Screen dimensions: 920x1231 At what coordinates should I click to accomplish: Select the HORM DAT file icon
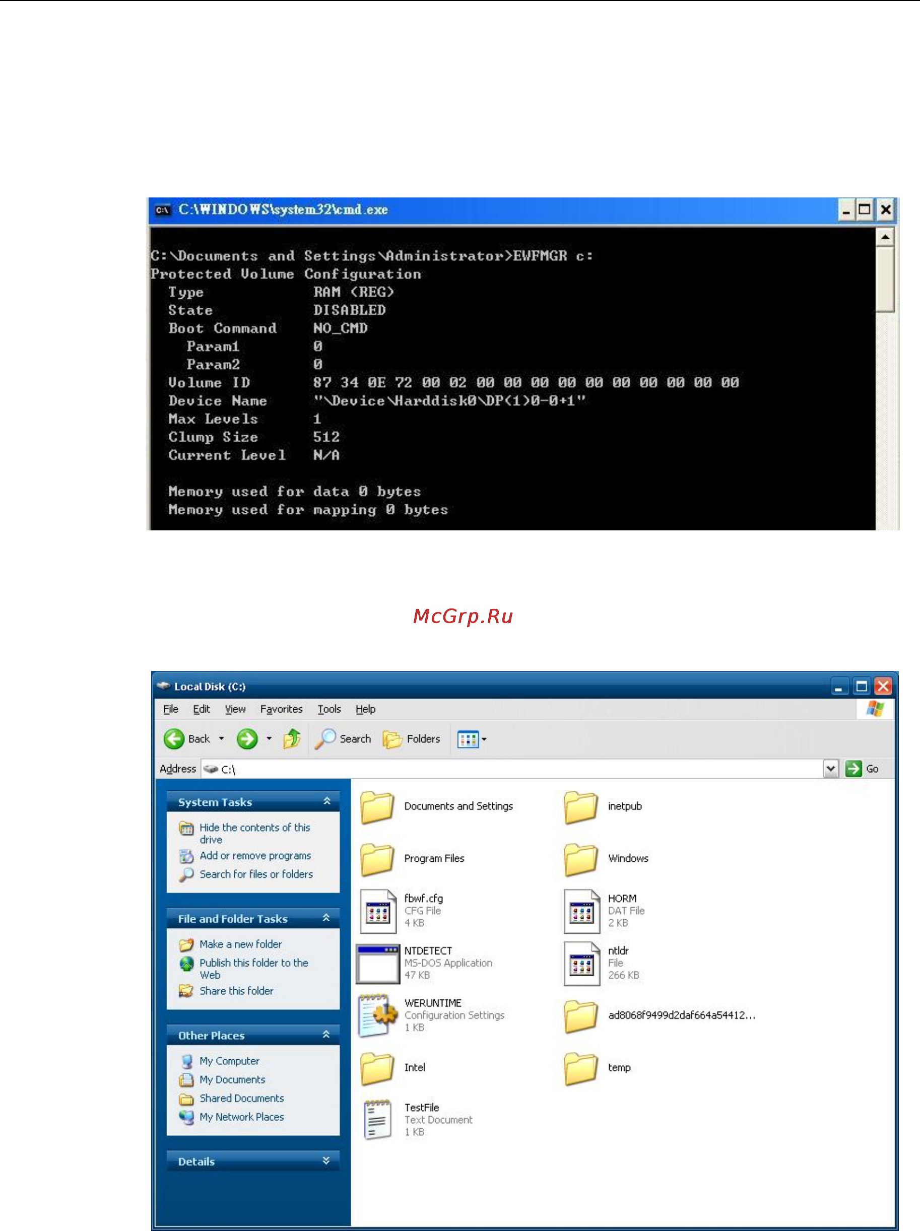pos(581,912)
